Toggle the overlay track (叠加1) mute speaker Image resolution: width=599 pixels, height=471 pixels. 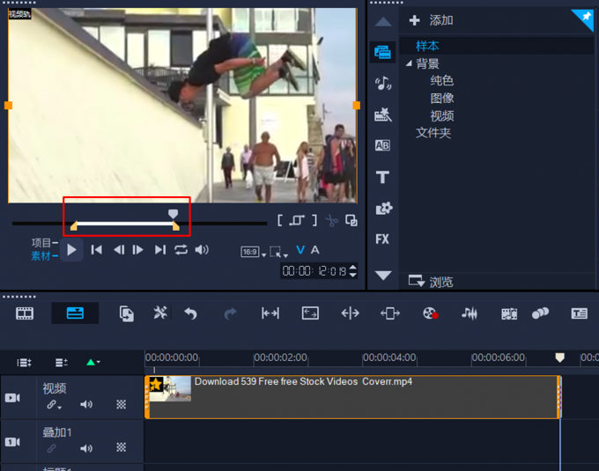pos(86,448)
